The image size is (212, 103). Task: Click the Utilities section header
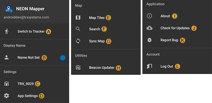click(x=81, y=56)
